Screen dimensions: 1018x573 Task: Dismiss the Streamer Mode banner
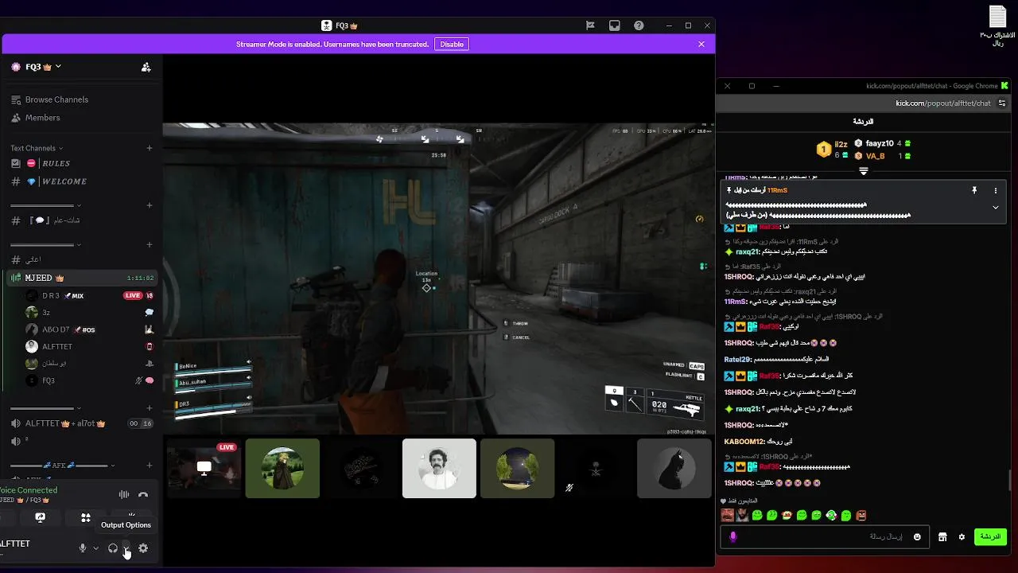(701, 45)
